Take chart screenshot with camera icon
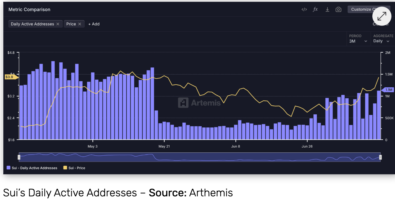This screenshot has height=202, width=395. 338,10
